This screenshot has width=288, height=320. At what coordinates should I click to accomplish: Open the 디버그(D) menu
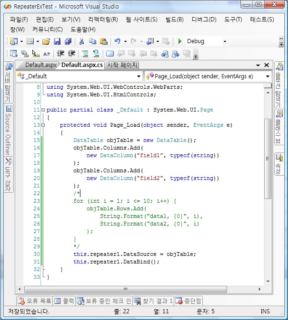[204, 19]
